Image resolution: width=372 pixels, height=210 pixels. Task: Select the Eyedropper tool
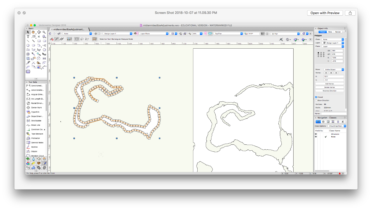33,54
